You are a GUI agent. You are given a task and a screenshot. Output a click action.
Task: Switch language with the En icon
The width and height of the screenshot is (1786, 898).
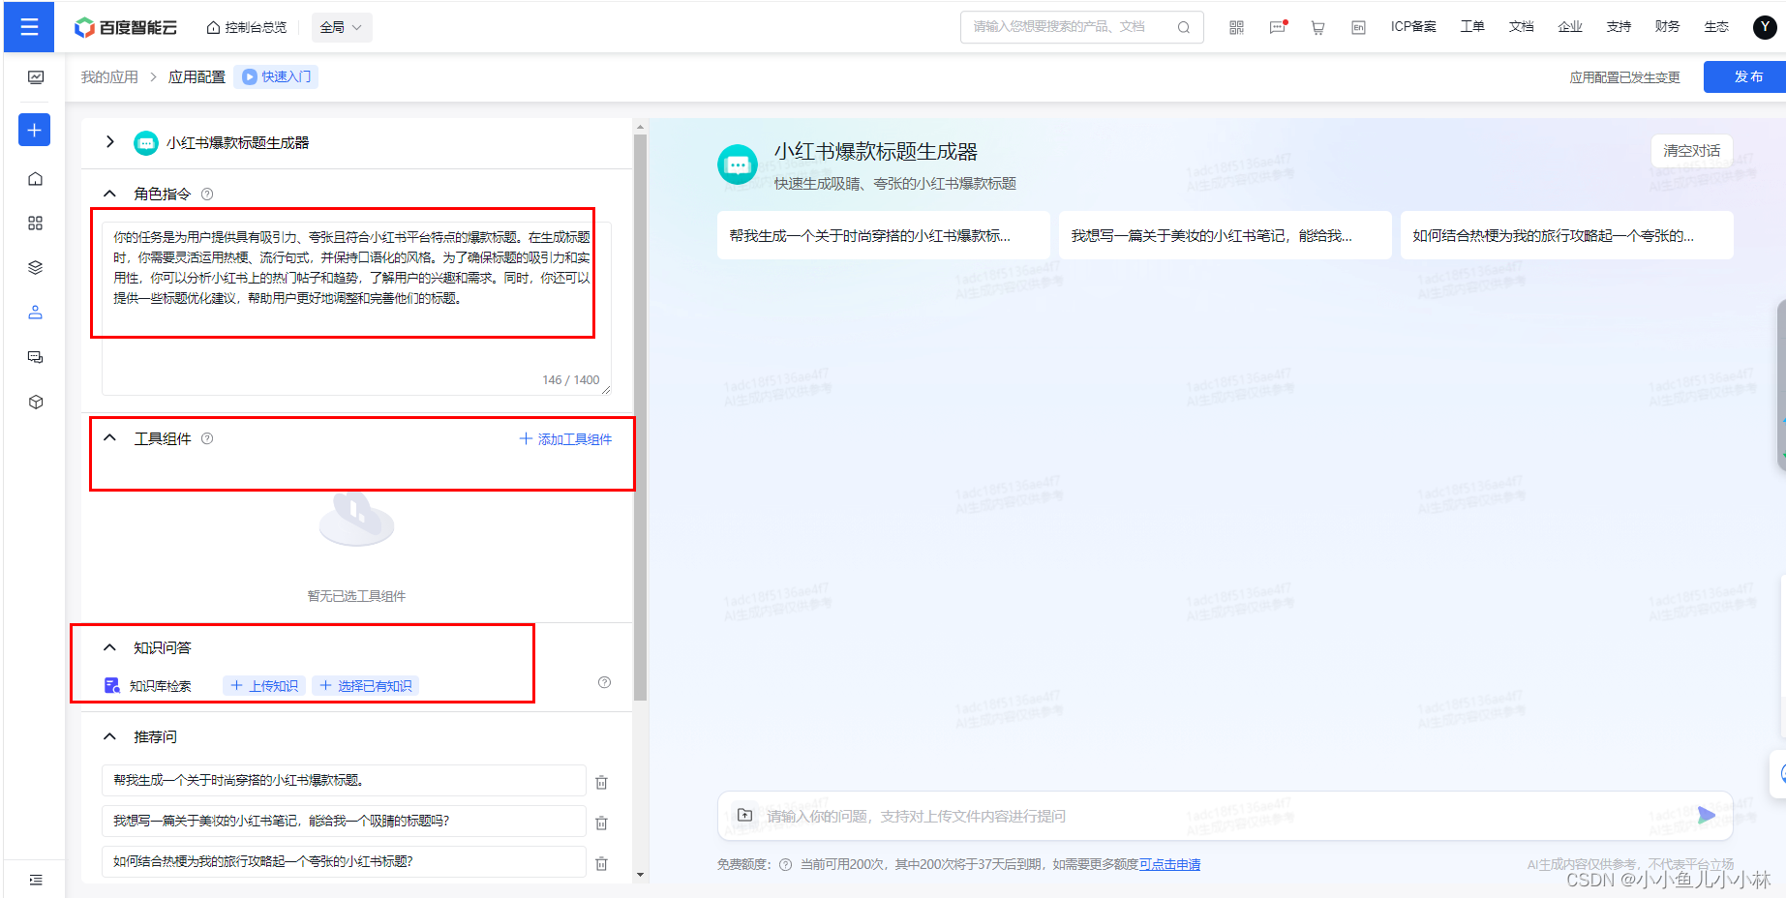click(x=1358, y=27)
